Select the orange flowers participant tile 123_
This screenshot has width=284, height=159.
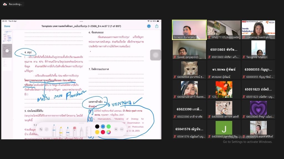224,89
